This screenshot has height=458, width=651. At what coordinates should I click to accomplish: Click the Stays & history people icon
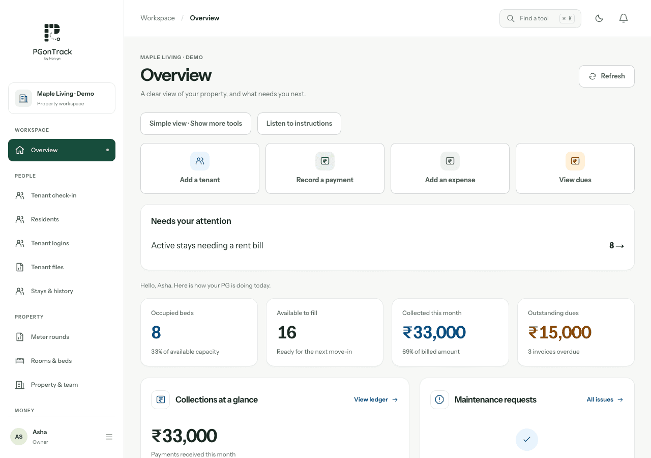pos(20,291)
